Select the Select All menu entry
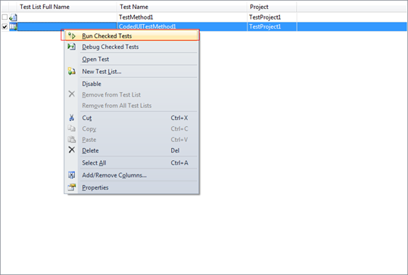408x275 pixels. [x=132, y=163]
